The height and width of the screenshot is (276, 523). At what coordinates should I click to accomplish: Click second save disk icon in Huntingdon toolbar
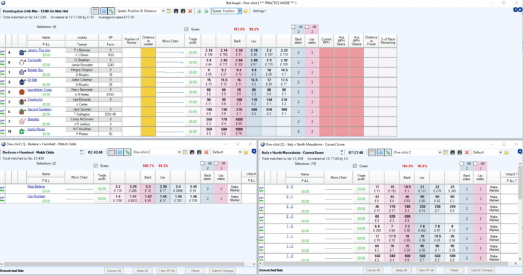click(x=183, y=11)
